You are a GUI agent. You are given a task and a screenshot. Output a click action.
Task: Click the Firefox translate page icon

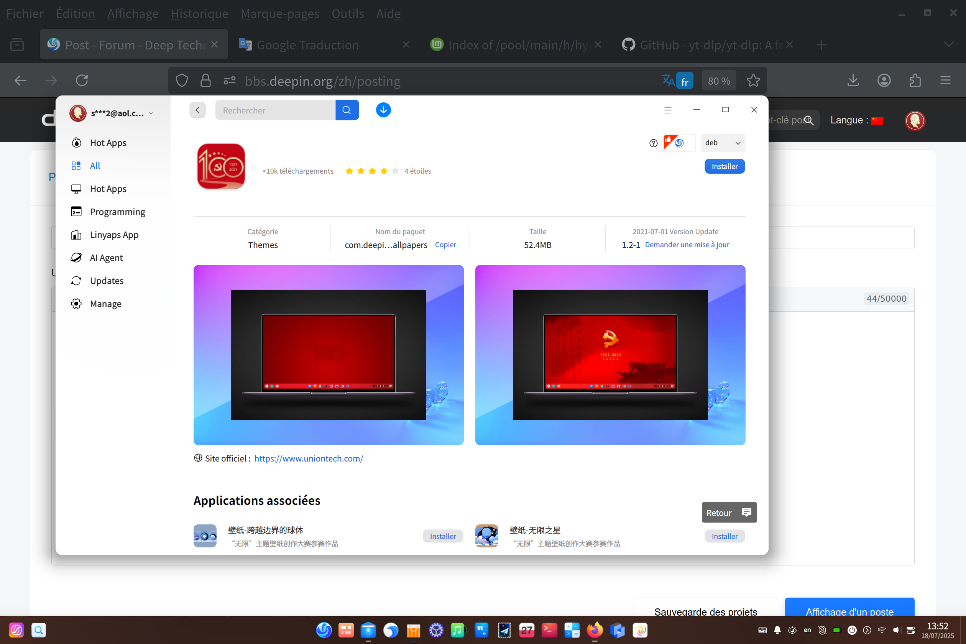point(668,80)
